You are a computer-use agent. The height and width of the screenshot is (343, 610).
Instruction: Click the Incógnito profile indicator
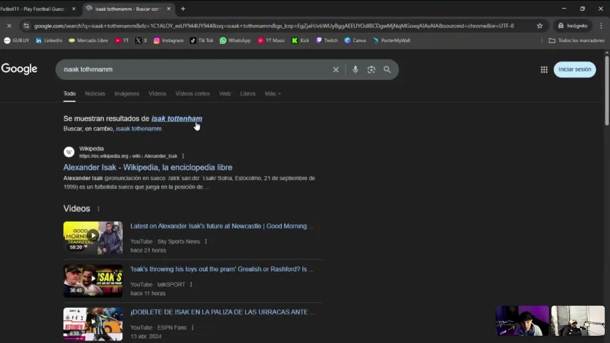click(572, 26)
